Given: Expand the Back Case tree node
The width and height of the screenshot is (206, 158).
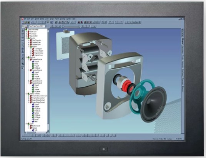Looking at the screenshot, I should pos(27,32).
